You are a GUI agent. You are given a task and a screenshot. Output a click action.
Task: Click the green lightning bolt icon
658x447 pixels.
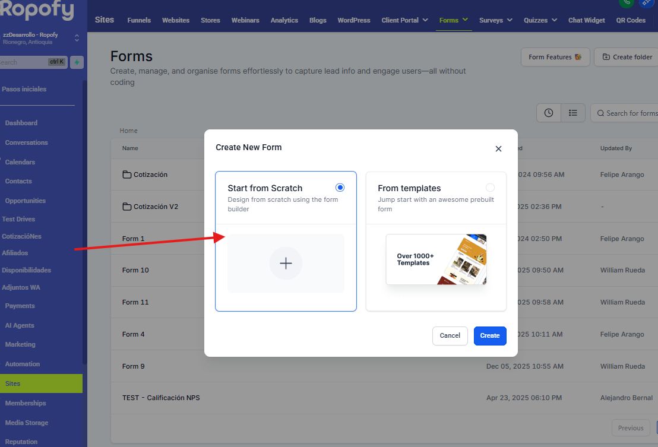[x=77, y=62]
